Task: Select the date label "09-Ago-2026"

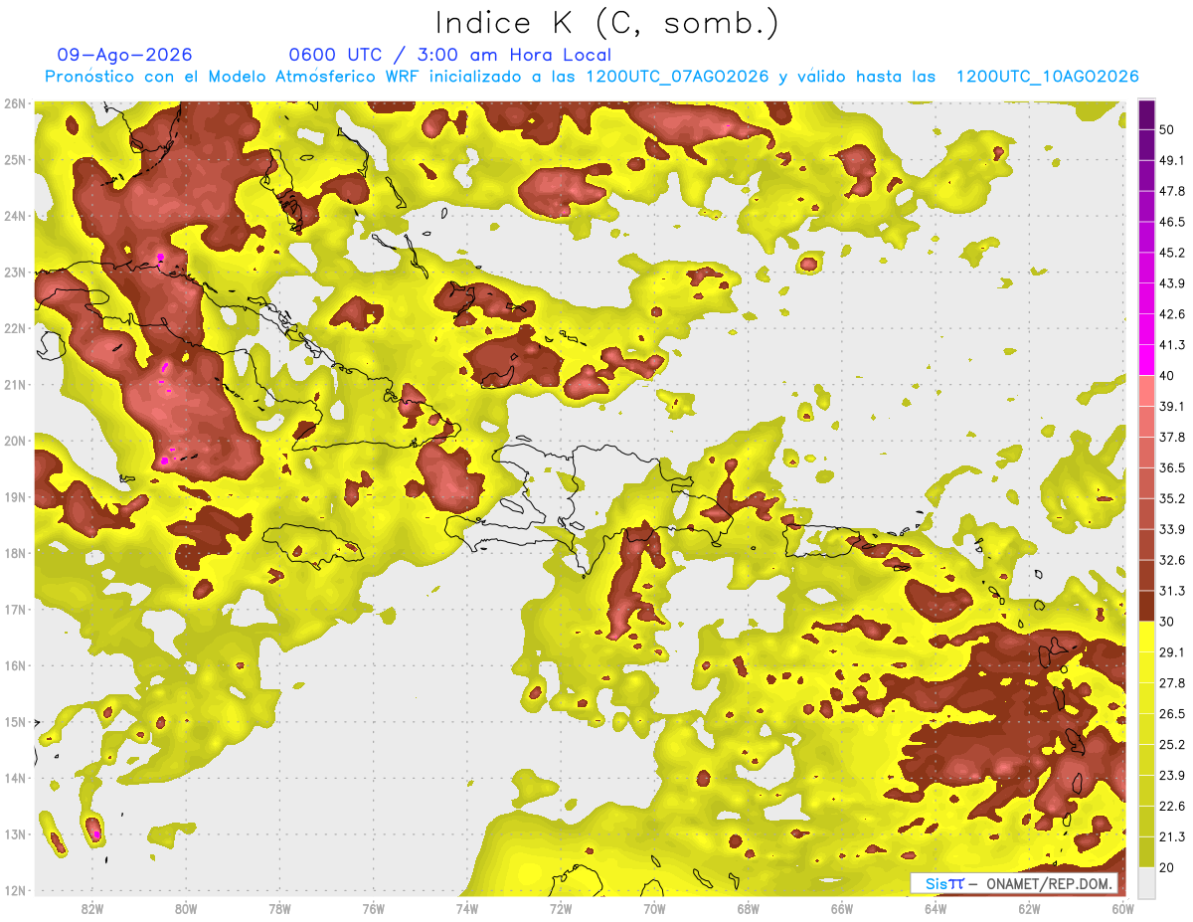Action: [124, 55]
